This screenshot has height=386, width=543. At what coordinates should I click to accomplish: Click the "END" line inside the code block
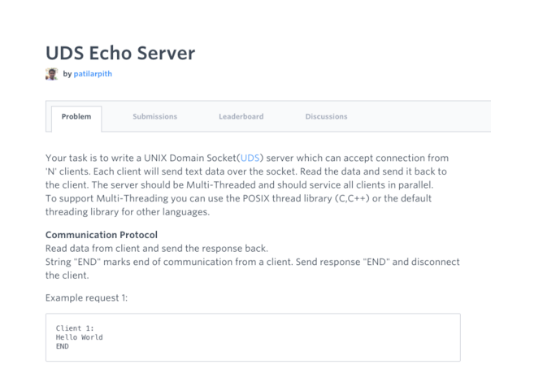[x=63, y=346]
